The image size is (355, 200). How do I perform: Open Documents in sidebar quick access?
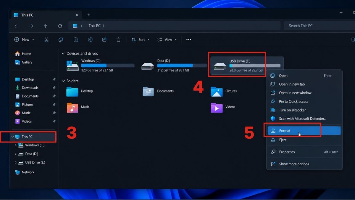[x=27, y=96]
